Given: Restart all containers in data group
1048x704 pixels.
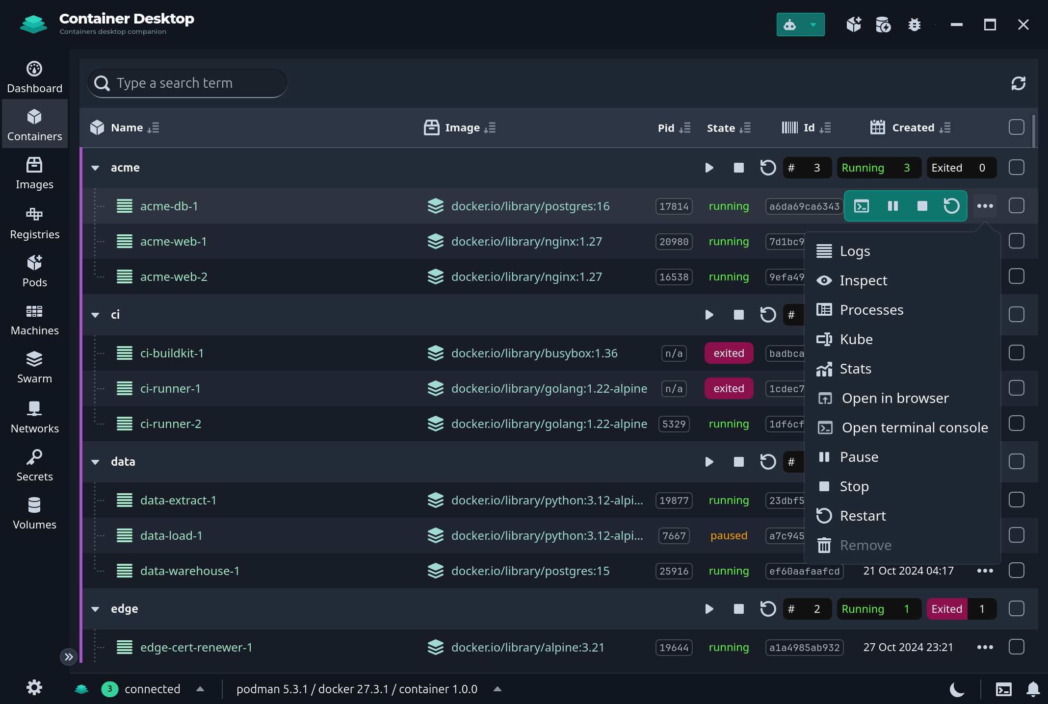Looking at the screenshot, I should [768, 462].
